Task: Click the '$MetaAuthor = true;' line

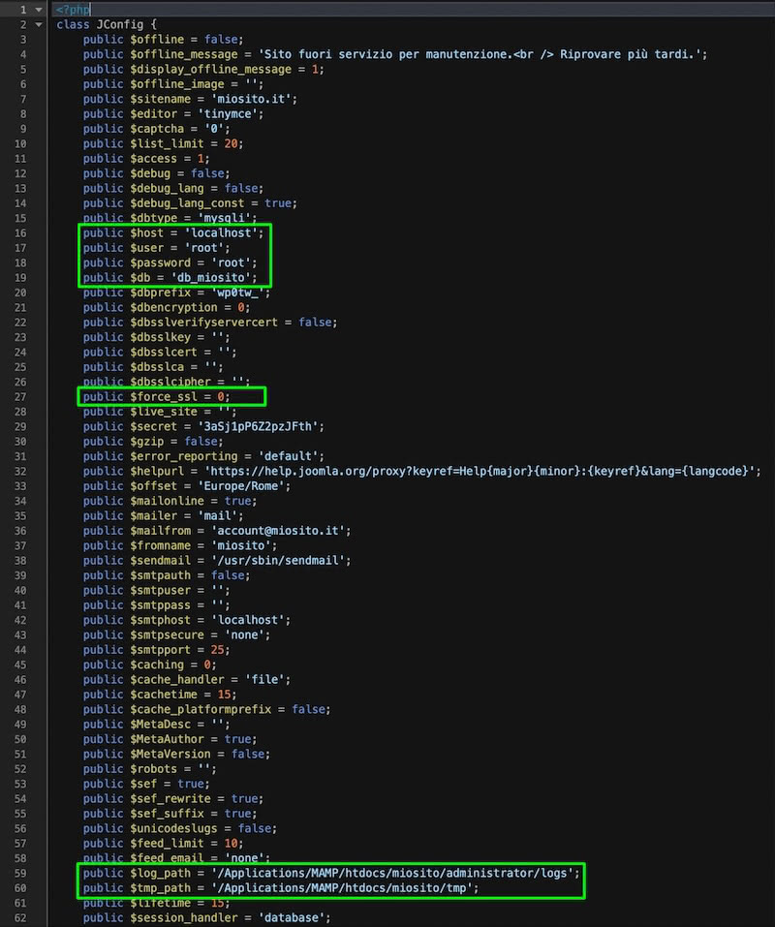Action: tap(170, 739)
